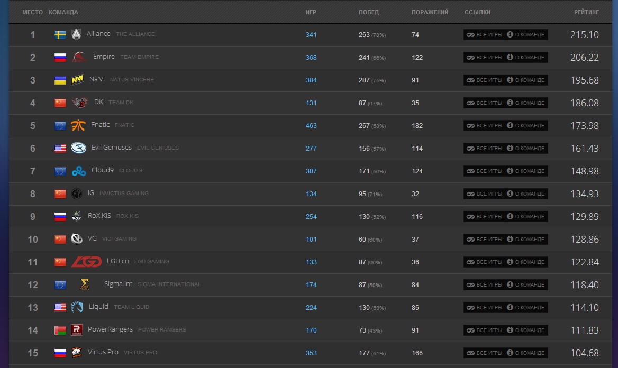Open Na'Vi games count link 384
Viewport: 618px width, 368px height.
(x=311, y=80)
